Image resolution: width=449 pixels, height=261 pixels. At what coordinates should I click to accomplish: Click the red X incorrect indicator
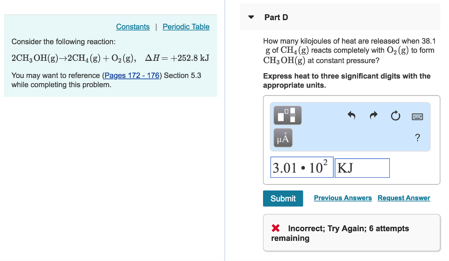click(x=275, y=228)
